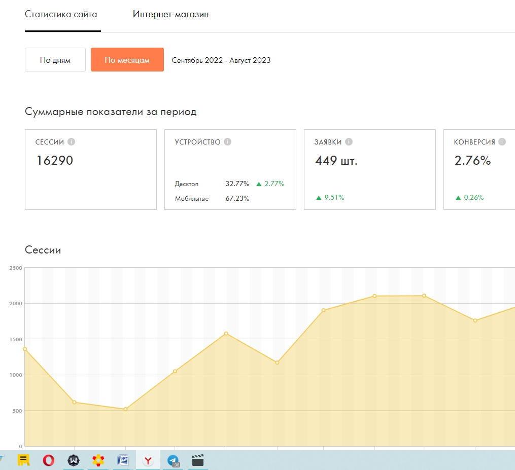Click the 2.76% conversion value
515x470 pixels.
pos(472,161)
